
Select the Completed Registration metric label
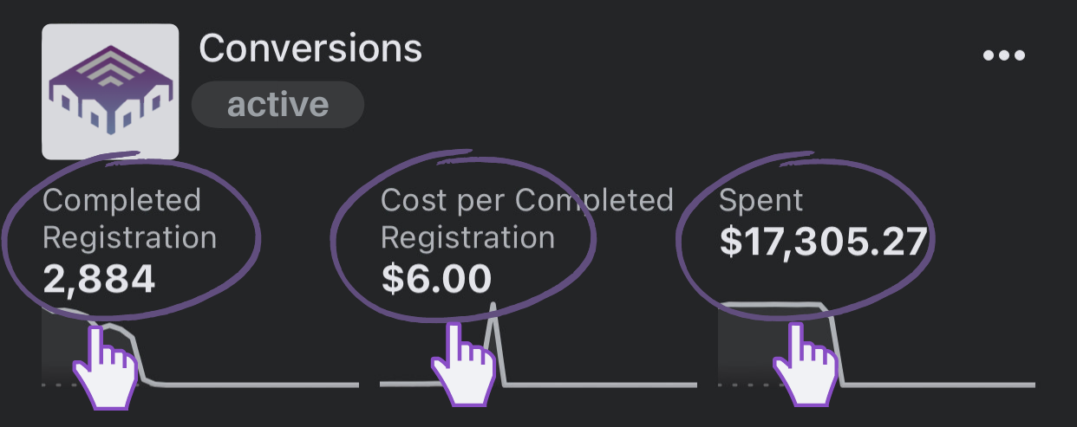(x=130, y=218)
